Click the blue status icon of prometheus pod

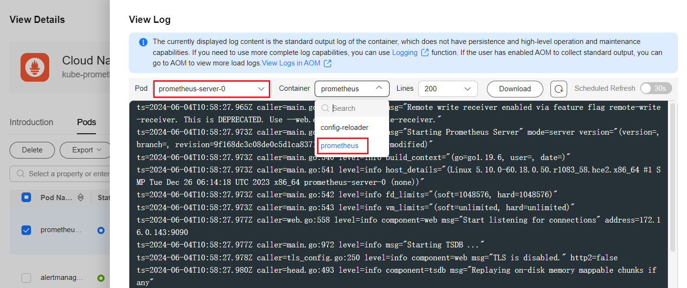101,230
